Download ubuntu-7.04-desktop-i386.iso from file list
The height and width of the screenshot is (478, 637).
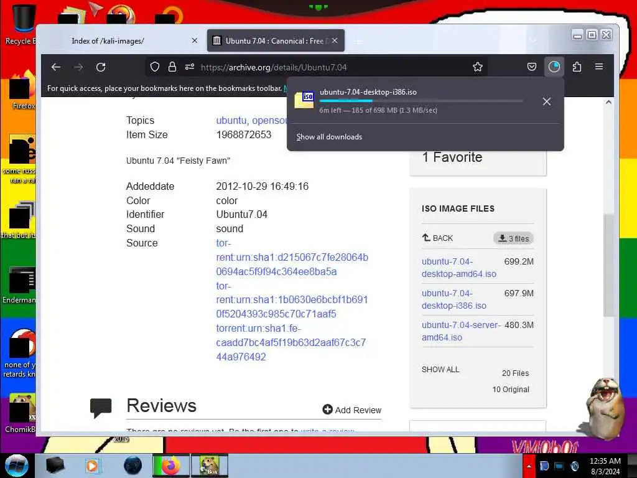pyautogui.click(x=453, y=299)
